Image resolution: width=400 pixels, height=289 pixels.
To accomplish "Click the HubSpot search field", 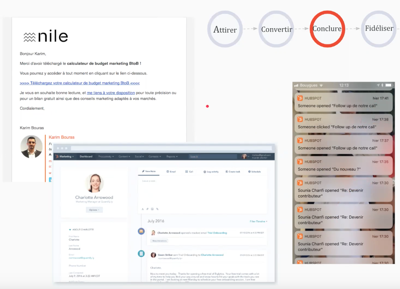I will point(213,156).
